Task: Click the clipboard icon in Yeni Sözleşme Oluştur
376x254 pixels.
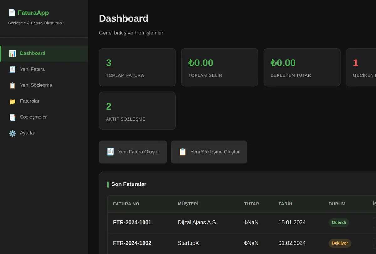Action: (183, 152)
